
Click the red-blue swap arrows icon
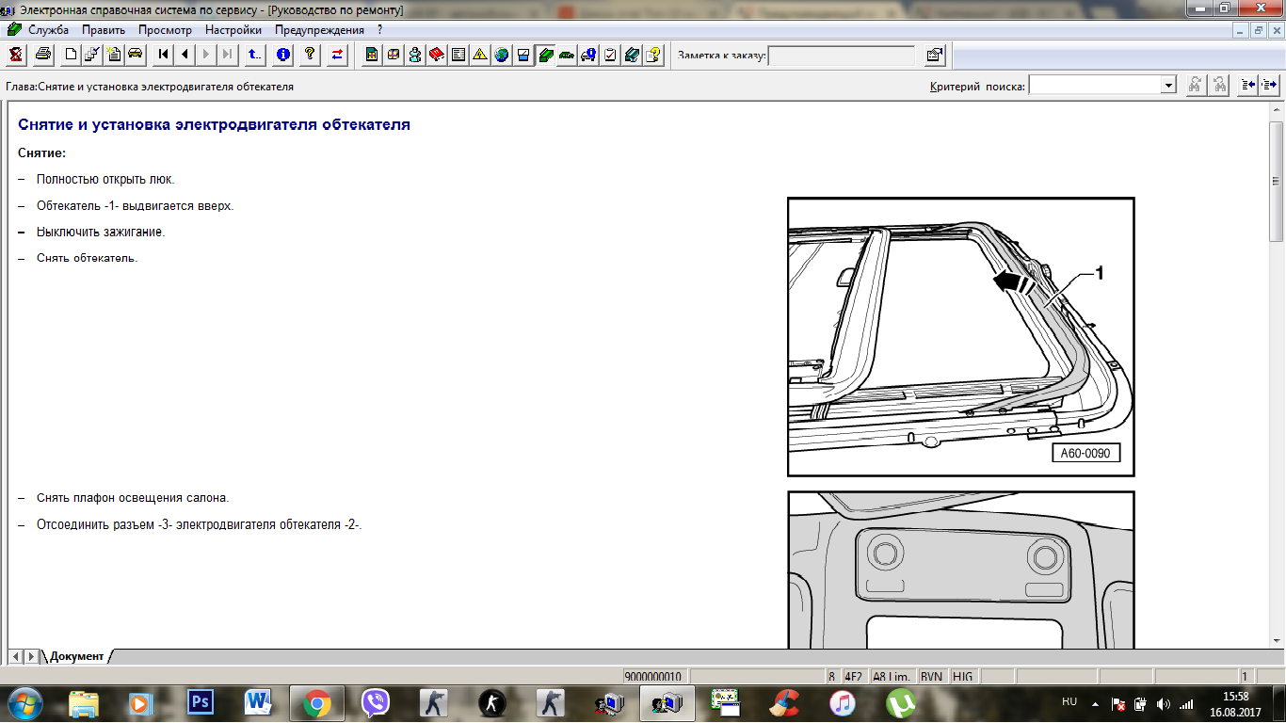[337, 55]
